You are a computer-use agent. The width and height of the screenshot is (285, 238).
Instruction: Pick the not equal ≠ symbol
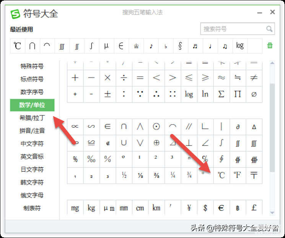254,78
